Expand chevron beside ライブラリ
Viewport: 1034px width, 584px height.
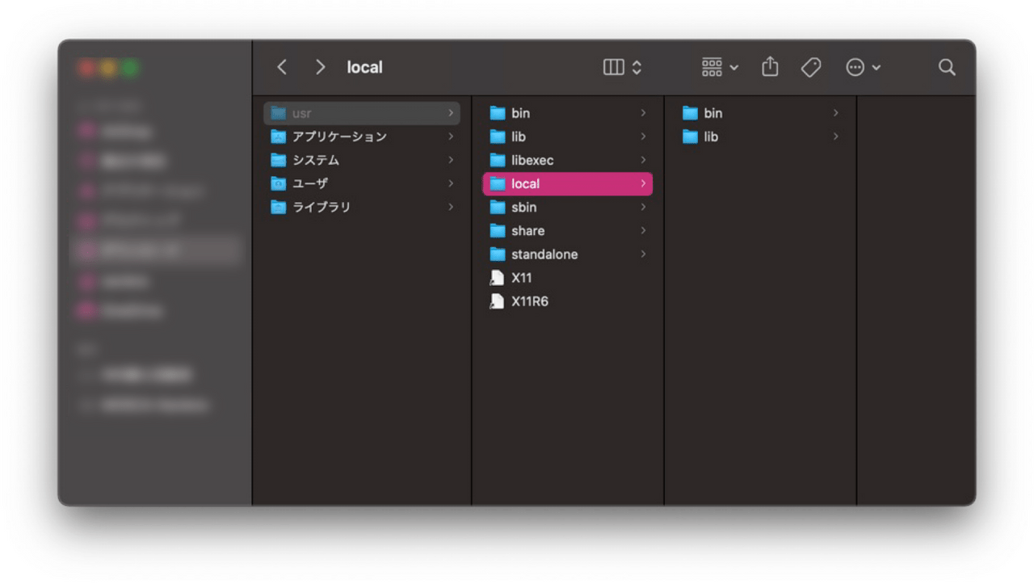coord(451,207)
